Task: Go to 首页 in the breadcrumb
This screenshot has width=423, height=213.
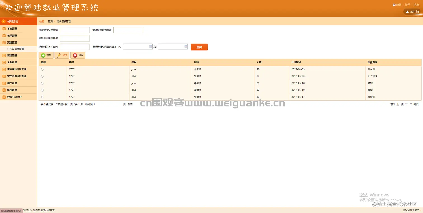Action: 50,21
